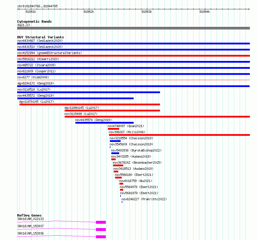Click the blue bar under nsv6430667

tap(133, 44)
